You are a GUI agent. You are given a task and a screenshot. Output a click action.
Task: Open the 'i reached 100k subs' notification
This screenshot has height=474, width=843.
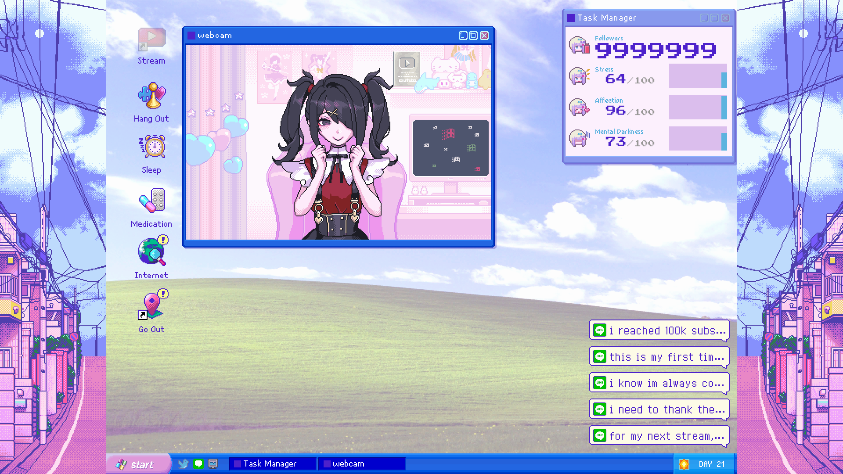click(659, 330)
